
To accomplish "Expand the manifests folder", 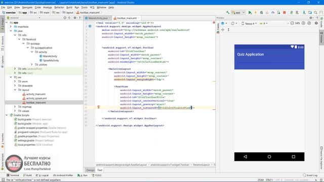I will (11, 27).
